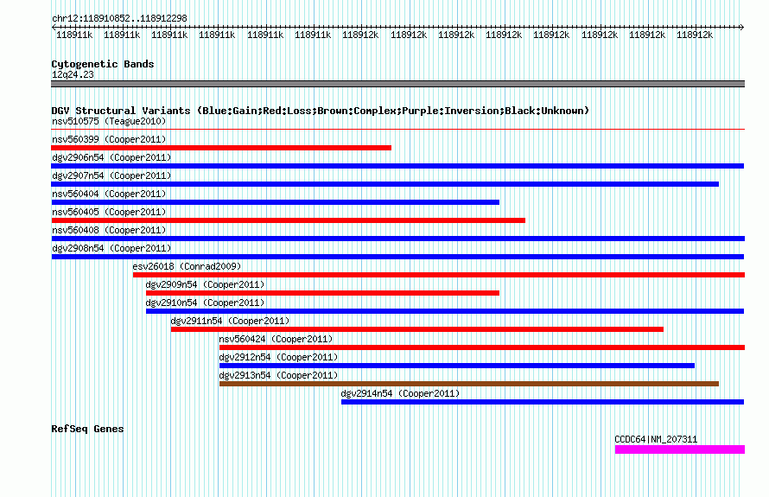Click the esv26018 (Conrad2009) label
The image size is (769, 497).
(187, 266)
